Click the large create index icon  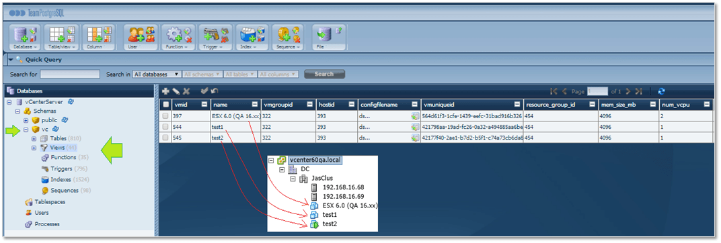[x=248, y=35]
